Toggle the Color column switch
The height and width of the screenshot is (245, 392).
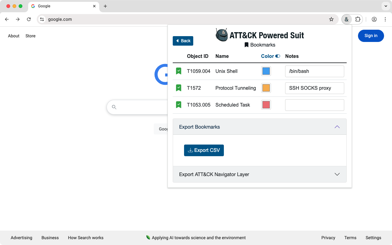(278, 56)
